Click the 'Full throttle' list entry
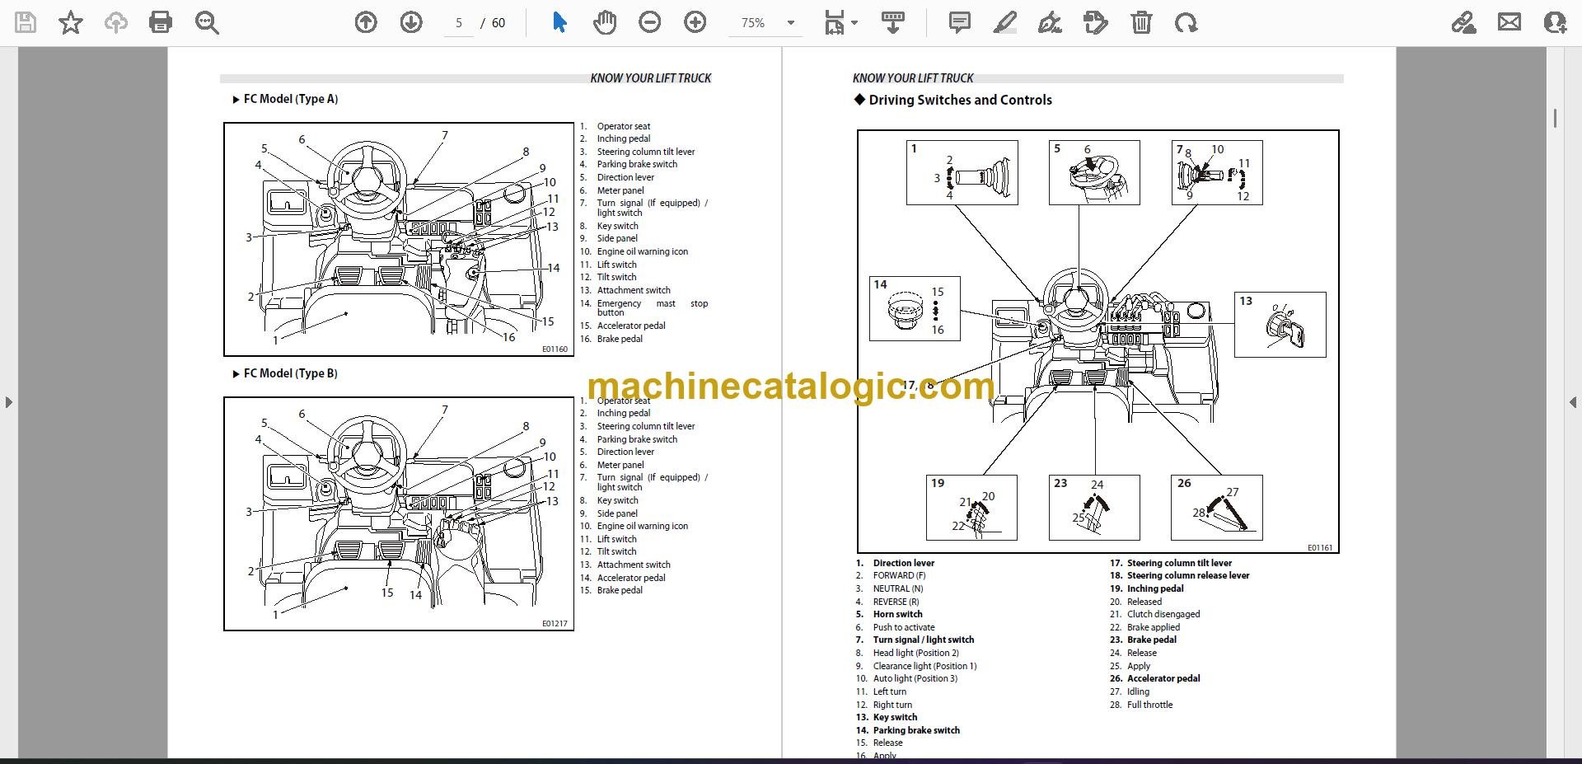 1149,705
